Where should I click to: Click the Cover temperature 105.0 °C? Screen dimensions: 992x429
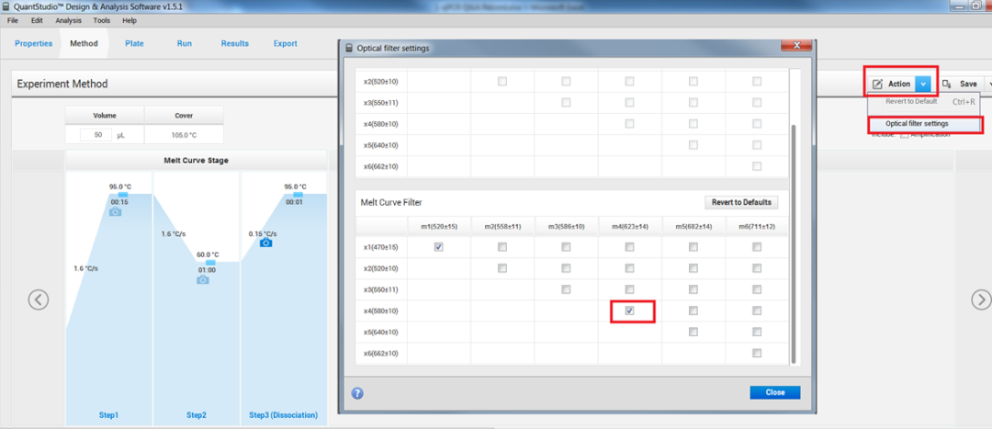click(184, 135)
